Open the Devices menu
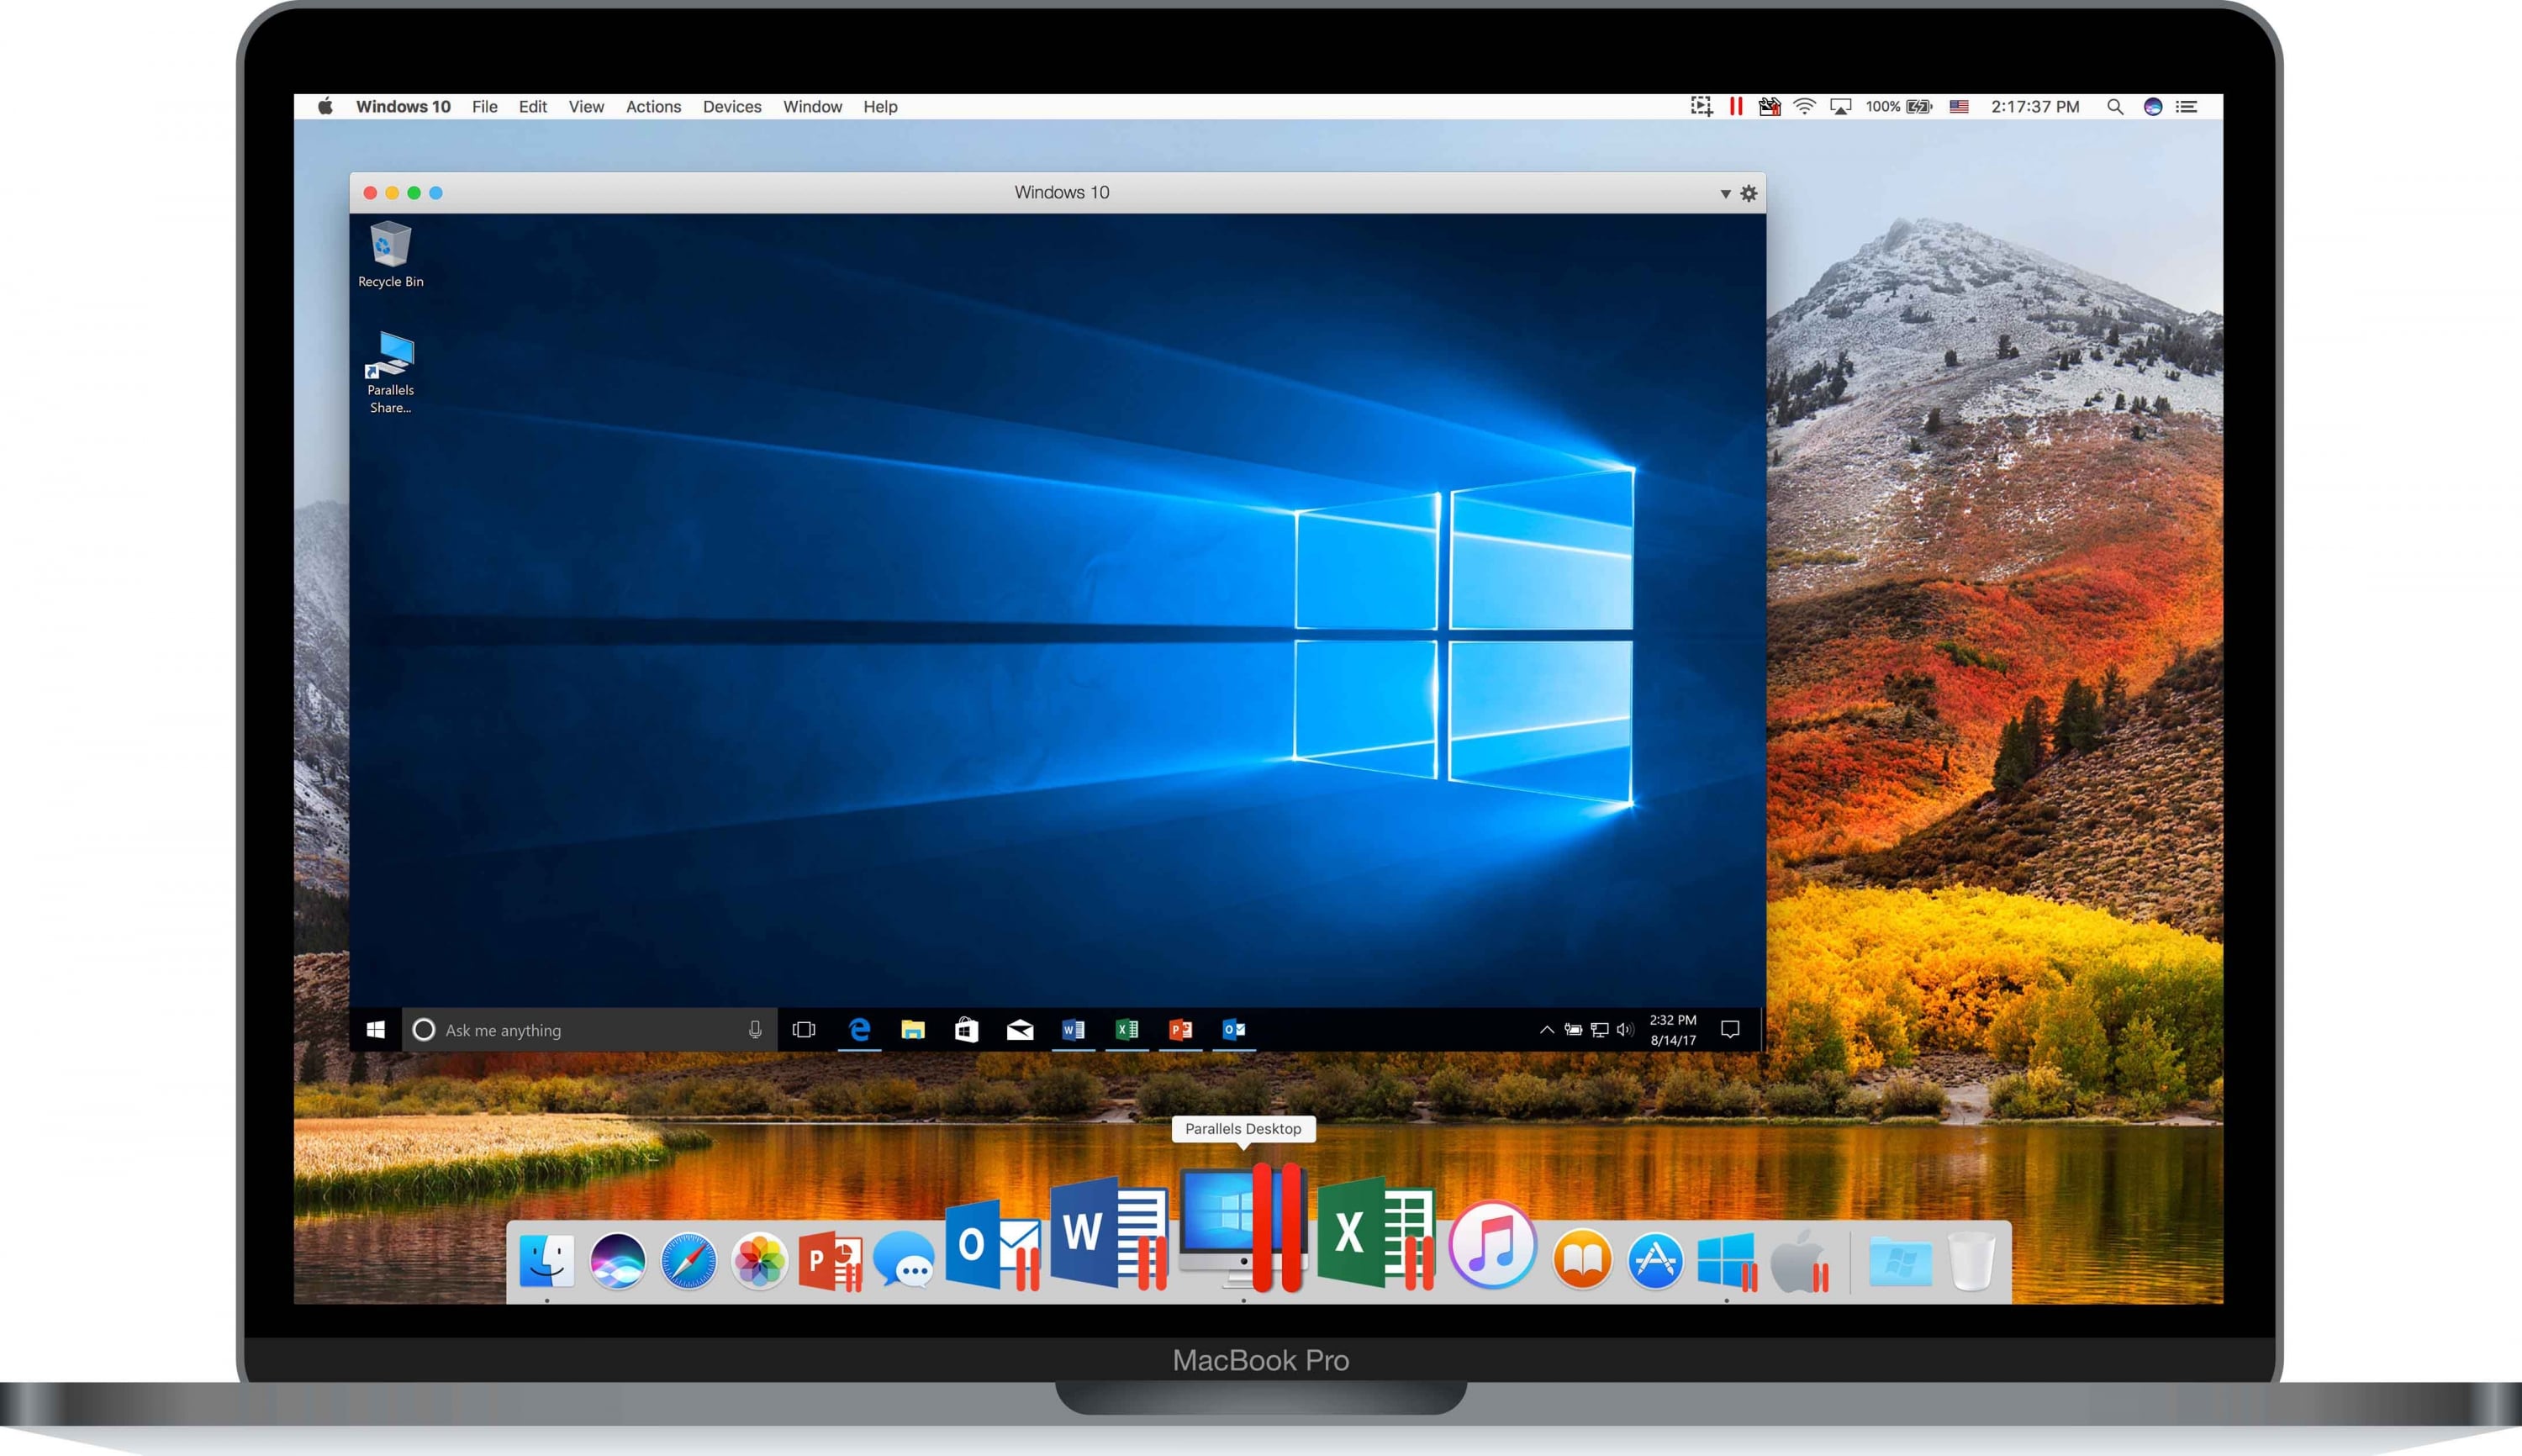 [731, 106]
